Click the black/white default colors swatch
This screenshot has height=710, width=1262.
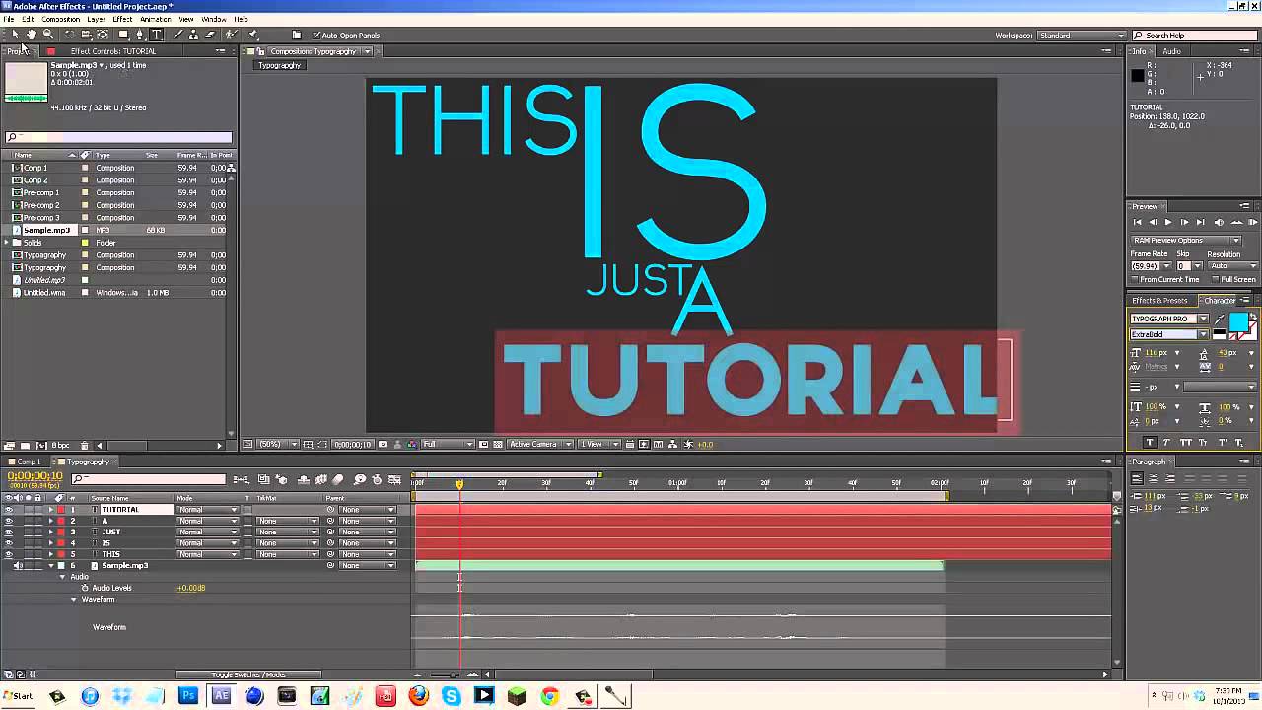tap(1219, 334)
